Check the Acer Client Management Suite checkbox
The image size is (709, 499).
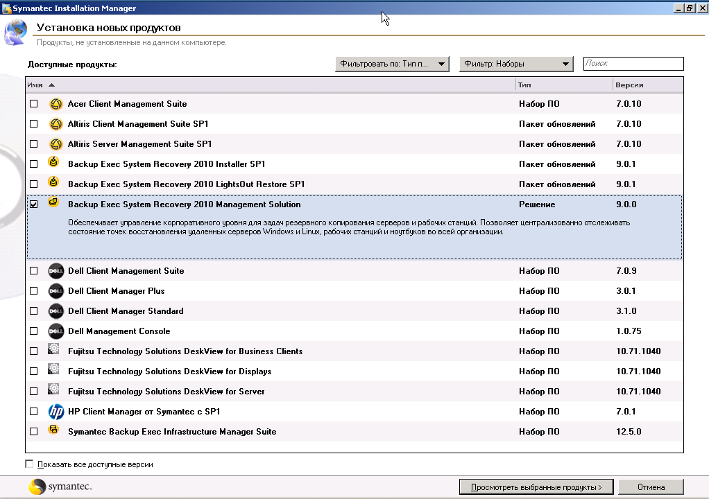(34, 104)
